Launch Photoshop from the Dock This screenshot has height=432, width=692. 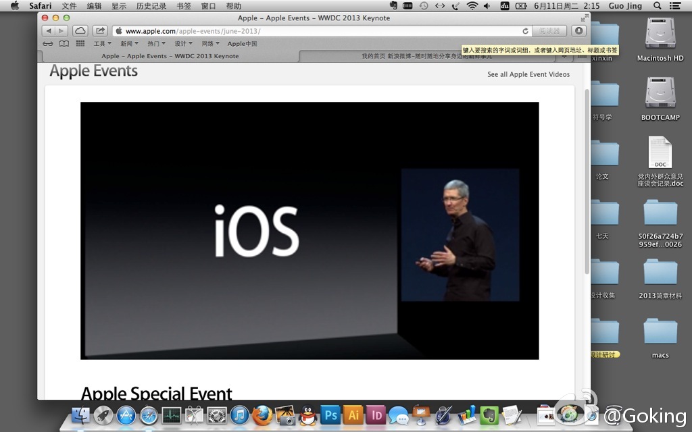(x=330, y=415)
